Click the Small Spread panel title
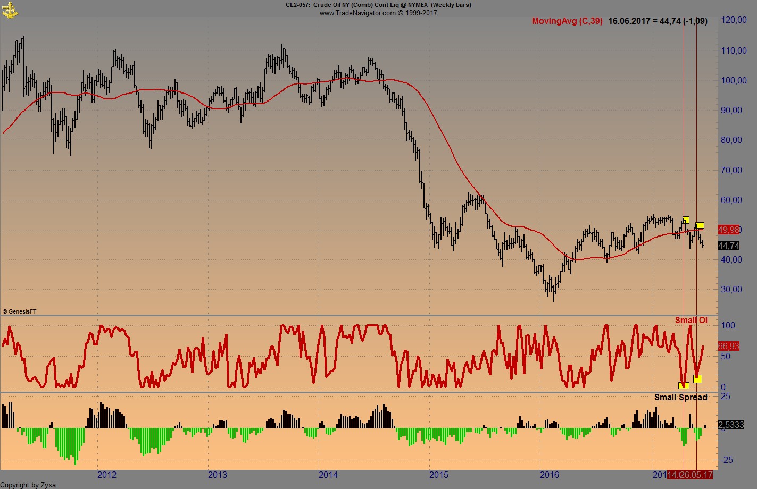The height and width of the screenshot is (489, 757). pyautogui.click(x=681, y=397)
